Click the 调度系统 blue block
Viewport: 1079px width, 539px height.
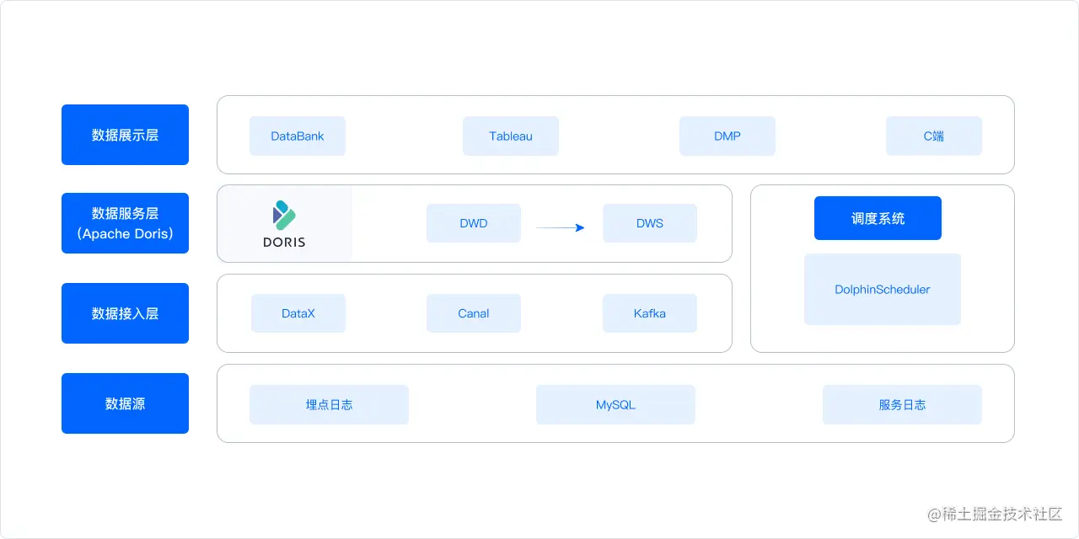(x=878, y=218)
